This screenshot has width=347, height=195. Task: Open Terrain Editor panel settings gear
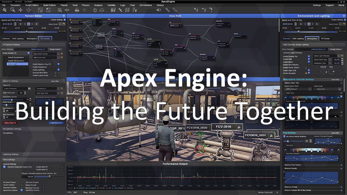point(63,16)
